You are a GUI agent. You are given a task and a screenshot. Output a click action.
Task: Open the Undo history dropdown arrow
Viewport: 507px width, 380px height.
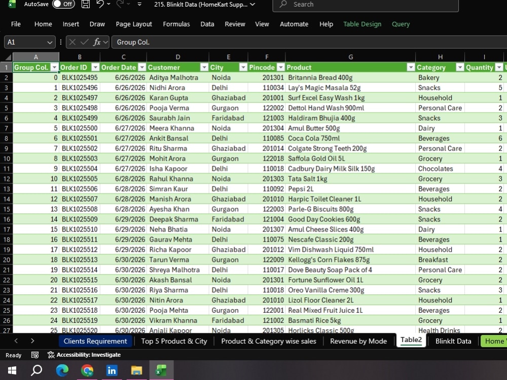(108, 4)
